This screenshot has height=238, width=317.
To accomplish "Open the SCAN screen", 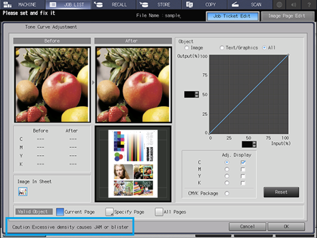I will pos(250,5).
